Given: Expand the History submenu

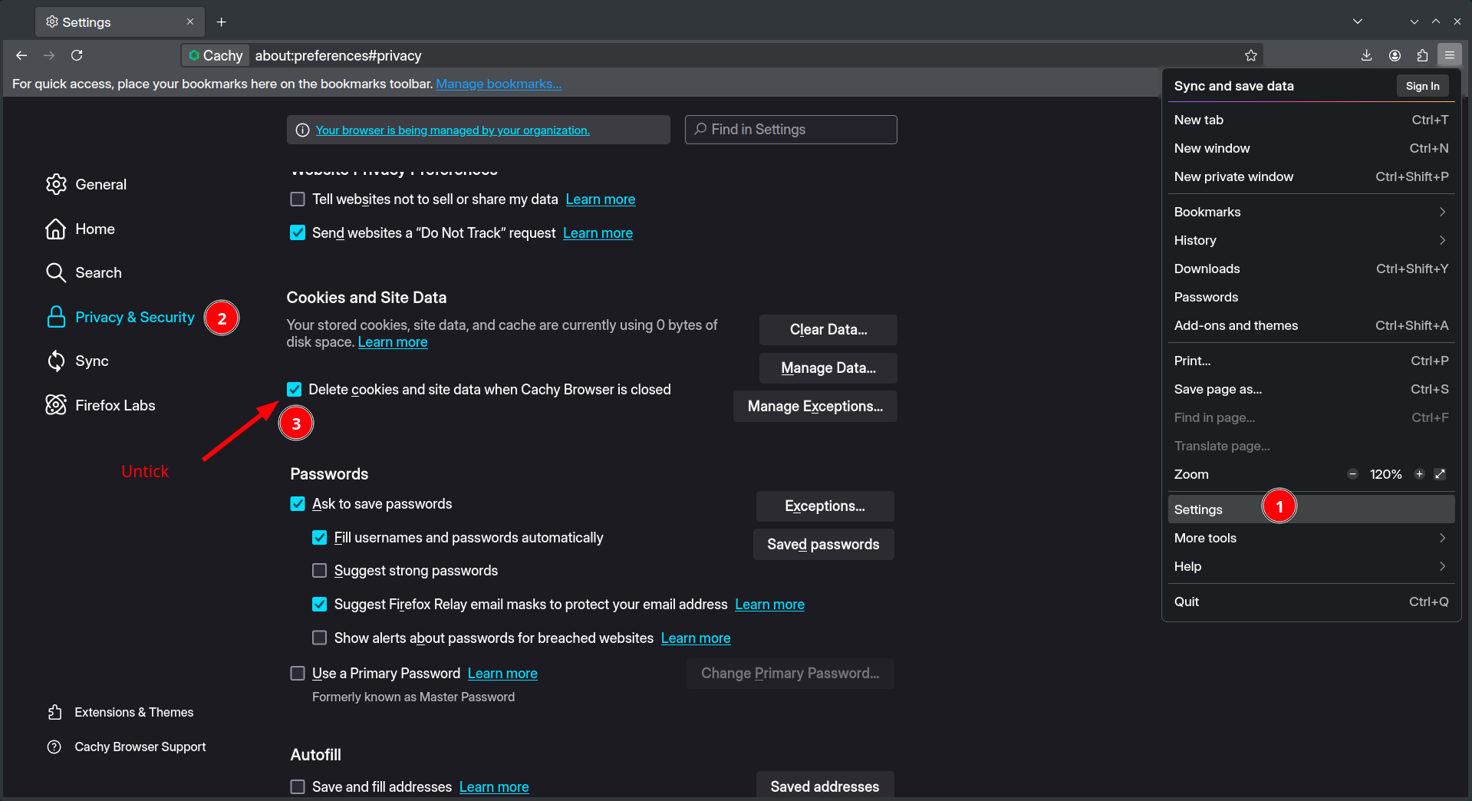Looking at the screenshot, I should coord(1310,240).
